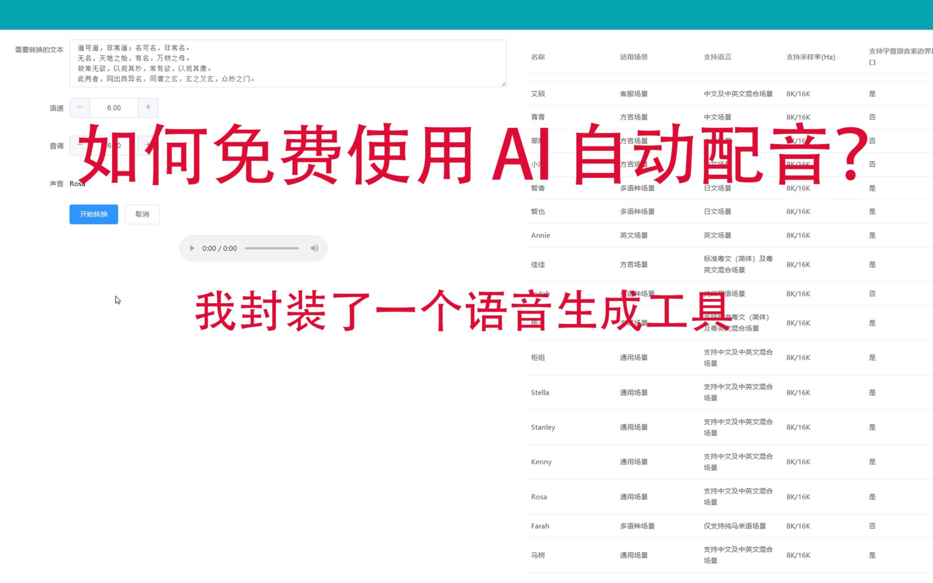The height and width of the screenshot is (583, 933).
Task: Select the Rosa voice name in table
Action: (539, 497)
